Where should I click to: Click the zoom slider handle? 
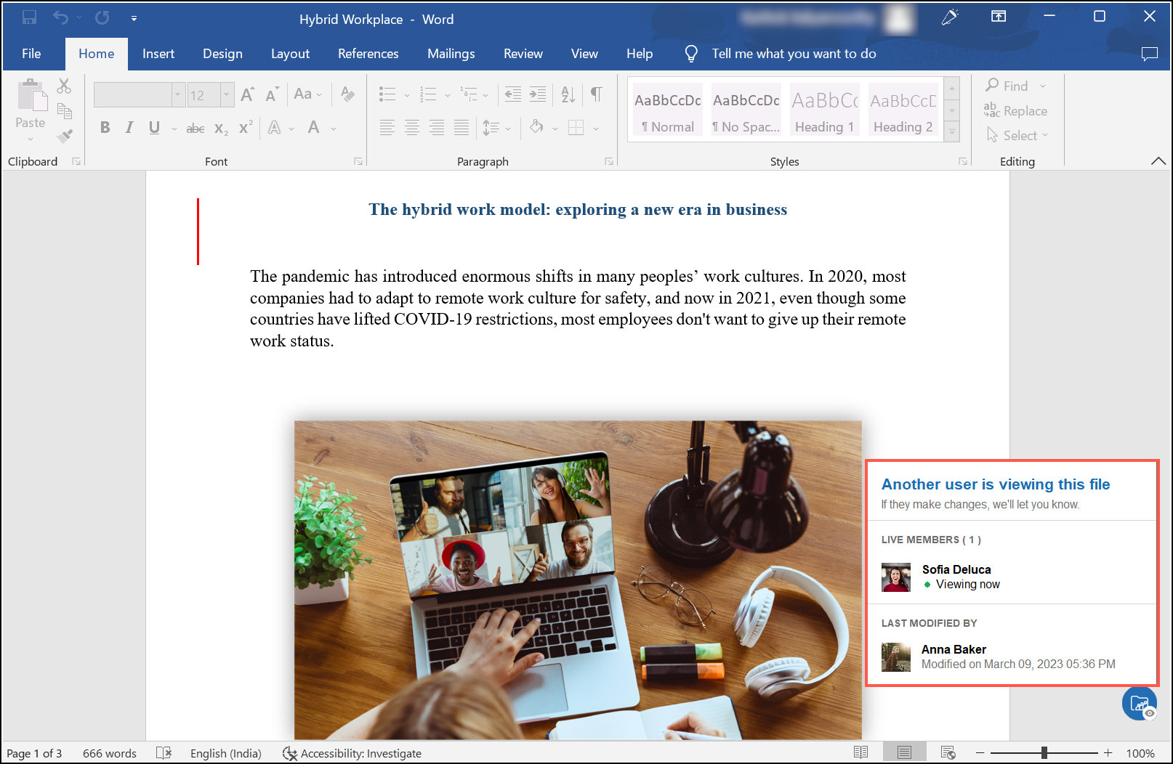point(1044,753)
